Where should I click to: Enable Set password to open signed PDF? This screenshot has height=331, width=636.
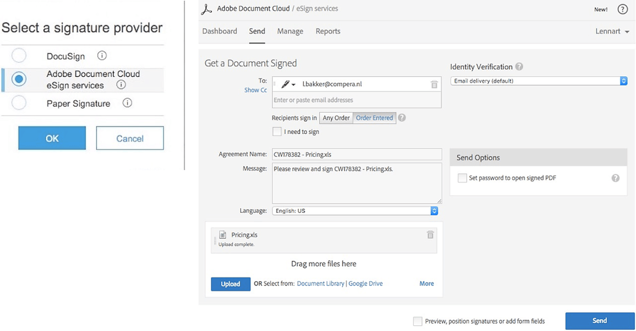pos(462,178)
